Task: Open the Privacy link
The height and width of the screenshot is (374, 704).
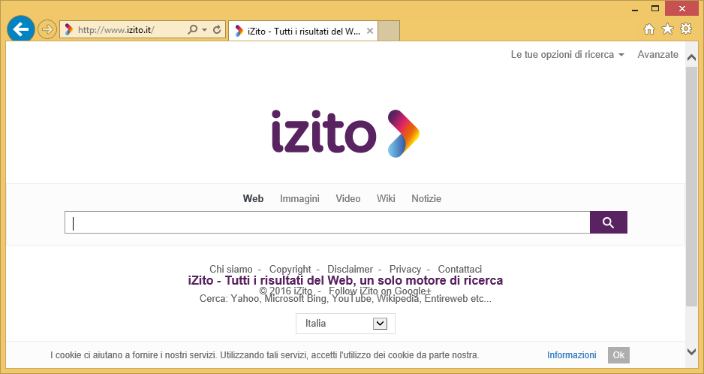Action: pos(405,270)
